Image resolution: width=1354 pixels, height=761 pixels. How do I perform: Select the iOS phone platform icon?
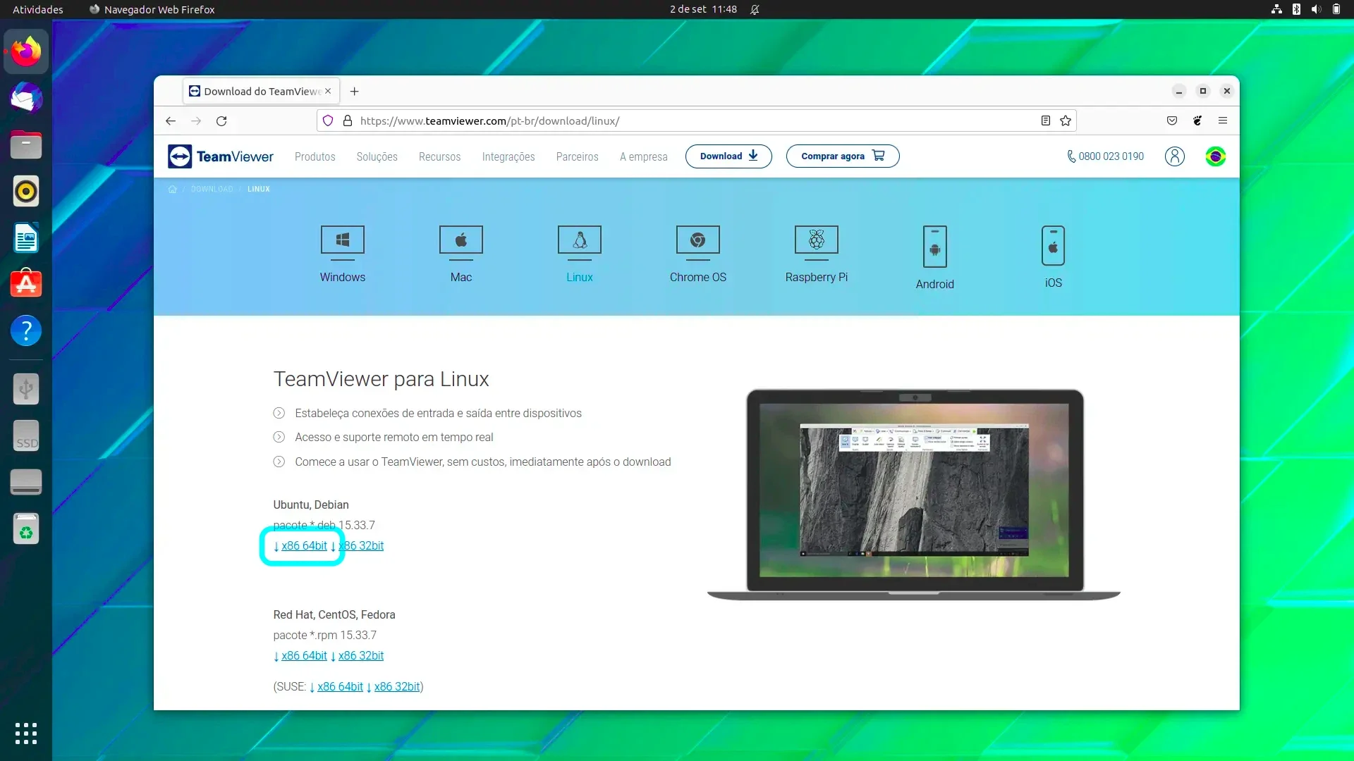click(1053, 246)
